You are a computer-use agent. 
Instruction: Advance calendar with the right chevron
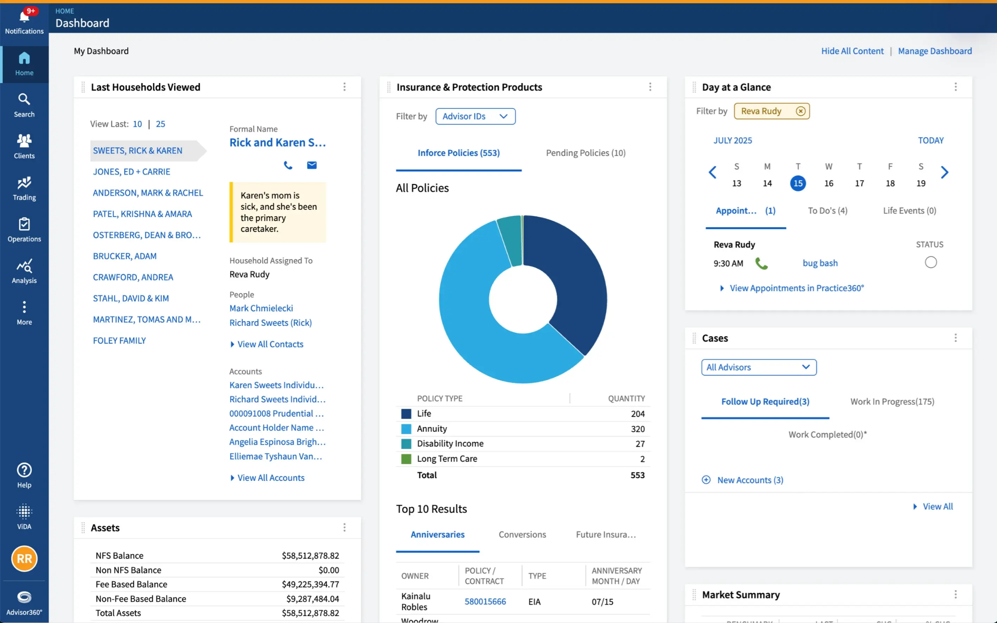click(x=945, y=172)
